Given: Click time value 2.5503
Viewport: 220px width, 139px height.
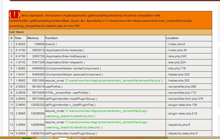Looking at the screenshot, I should pyautogui.click(x=20, y=87).
